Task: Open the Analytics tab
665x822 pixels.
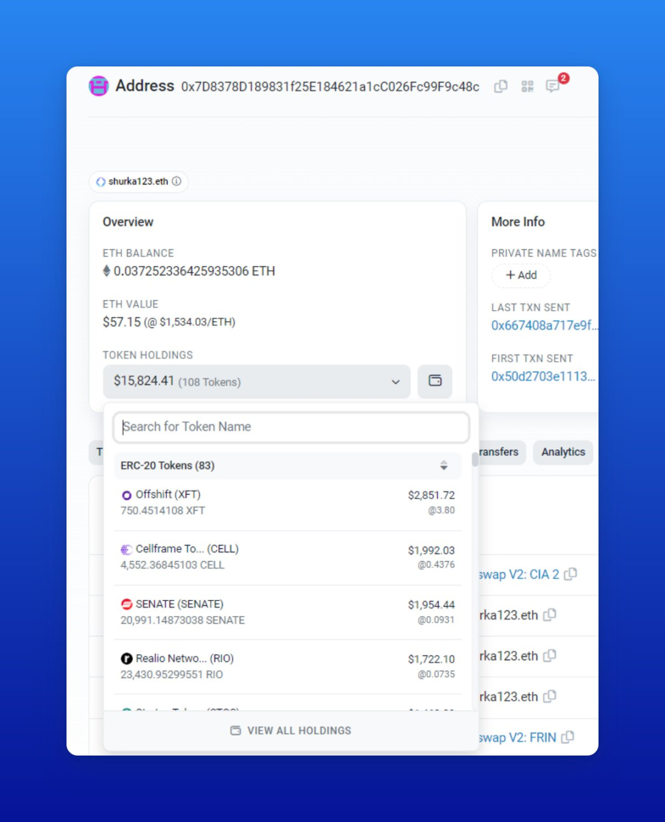Action: (563, 452)
